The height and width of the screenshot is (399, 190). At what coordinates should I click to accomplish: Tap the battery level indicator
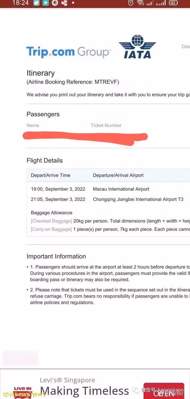(x=173, y=3)
